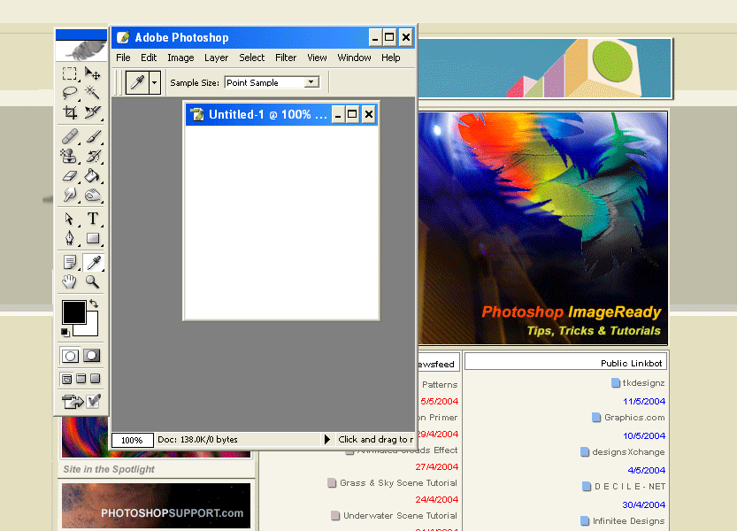Open the tkdesignz link on the webpage

(x=643, y=383)
